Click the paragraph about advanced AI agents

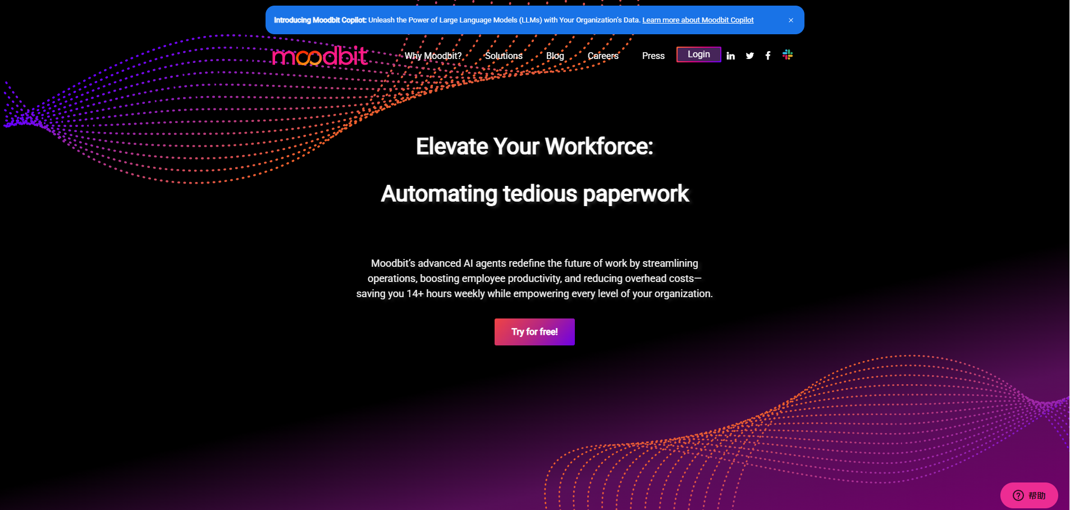534,279
